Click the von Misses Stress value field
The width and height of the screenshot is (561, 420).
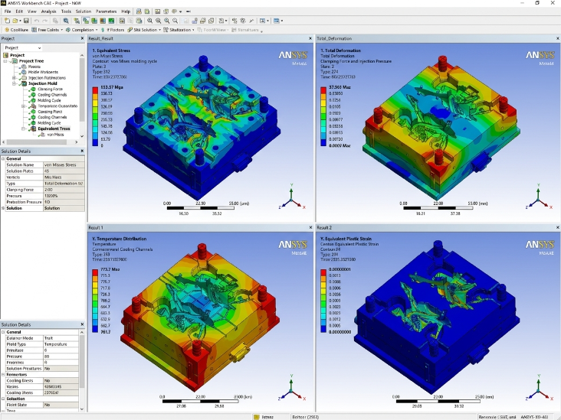point(64,165)
